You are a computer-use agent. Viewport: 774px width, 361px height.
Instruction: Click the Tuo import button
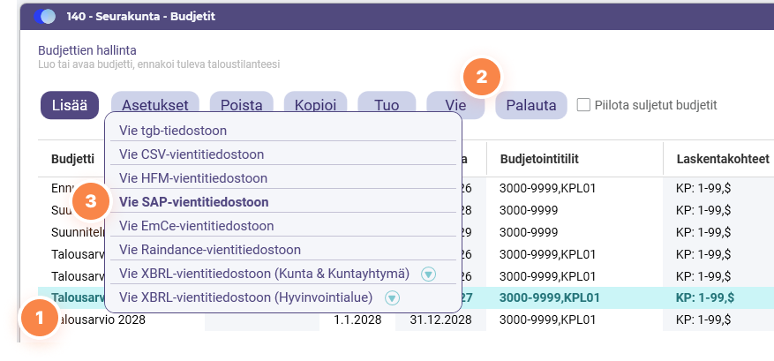pos(387,105)
